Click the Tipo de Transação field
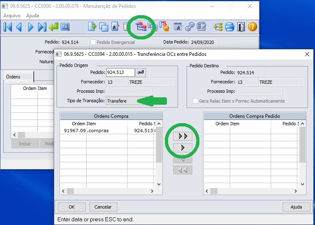The image size is (315, 225). pyautogui.click(x=121, y=101)
